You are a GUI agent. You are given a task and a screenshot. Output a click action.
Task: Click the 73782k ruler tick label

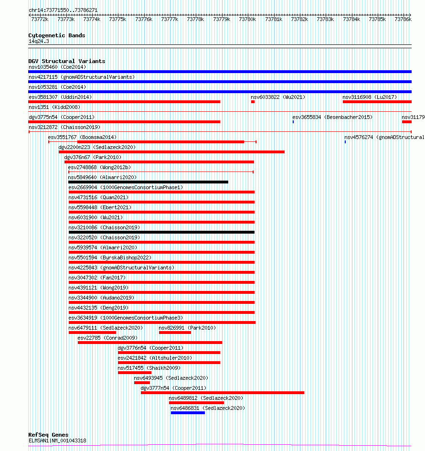coord(299,19)
